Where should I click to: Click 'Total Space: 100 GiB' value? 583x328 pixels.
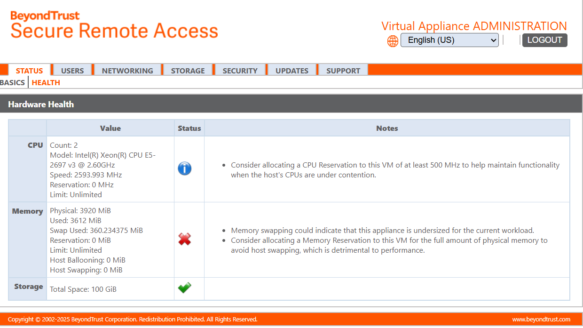(83, 289)
